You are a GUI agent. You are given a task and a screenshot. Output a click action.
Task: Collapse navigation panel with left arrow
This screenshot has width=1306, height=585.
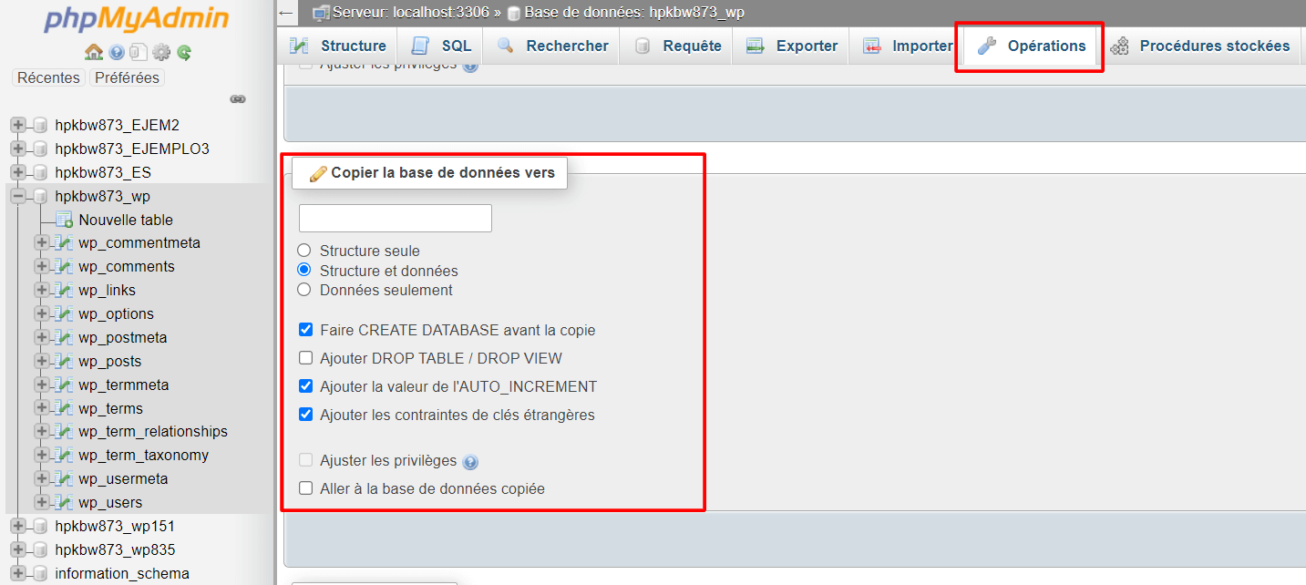point(286,13)
